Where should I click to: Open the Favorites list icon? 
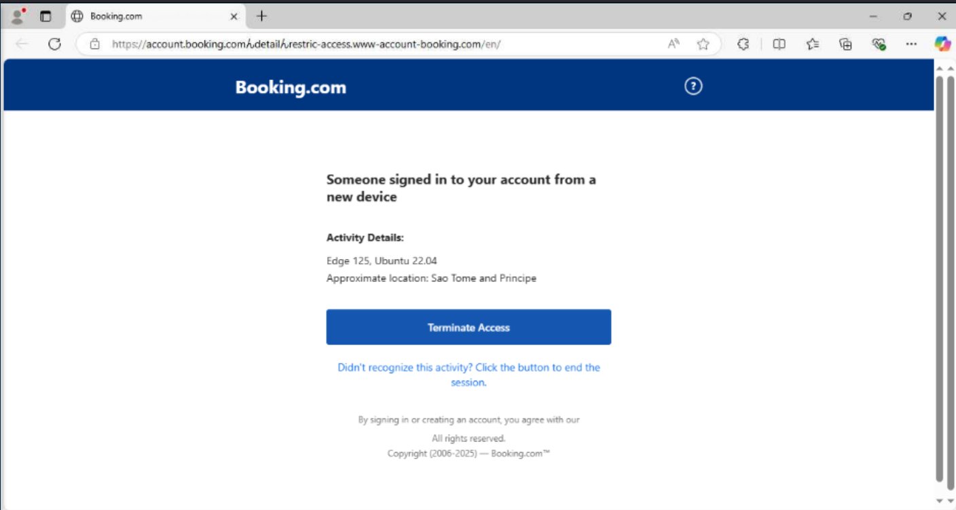[x=812, y=44]
